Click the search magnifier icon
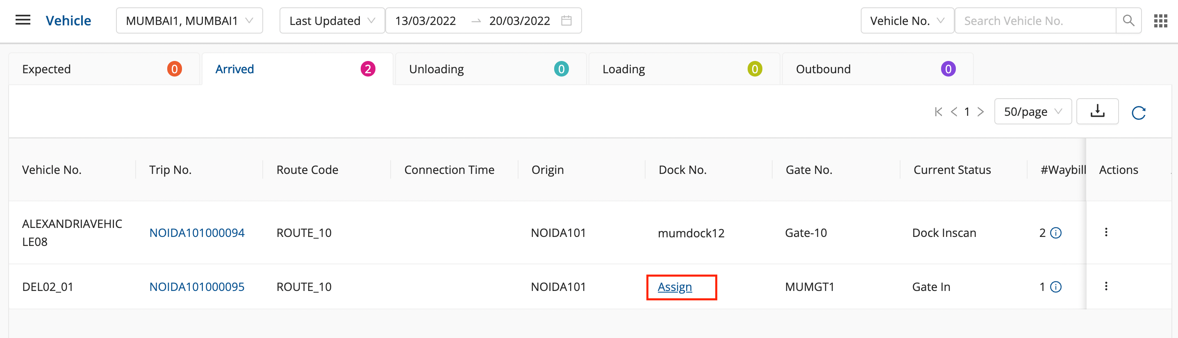Image resolution: width=1178 pixels, height=338 pixels. click(x=1128, y=20)
